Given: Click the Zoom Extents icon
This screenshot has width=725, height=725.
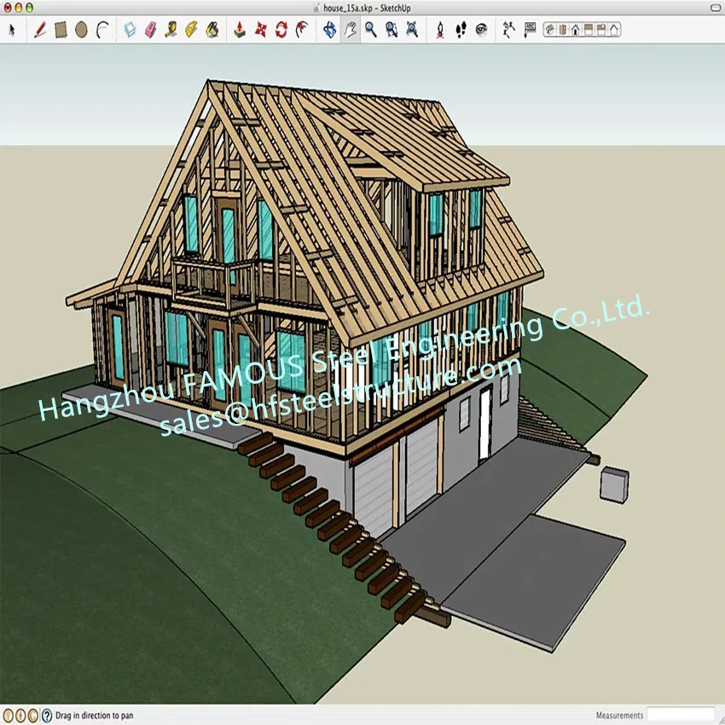Looking at the screenshot, I should pyautogui.click(x=412, y=30).
